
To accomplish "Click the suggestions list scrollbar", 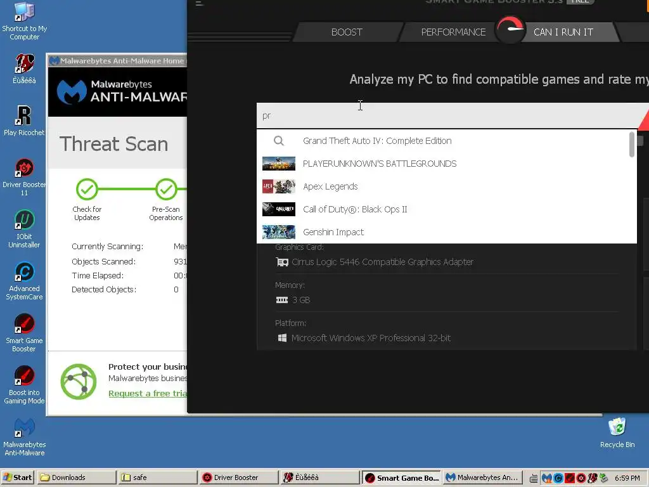I will [632, 145].
